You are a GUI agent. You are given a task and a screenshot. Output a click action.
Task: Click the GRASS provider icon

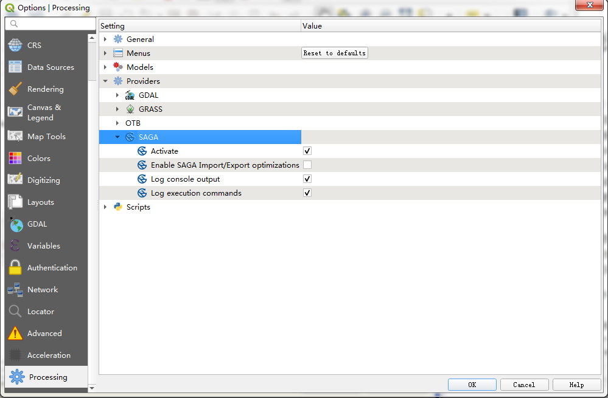pos(130,109)
